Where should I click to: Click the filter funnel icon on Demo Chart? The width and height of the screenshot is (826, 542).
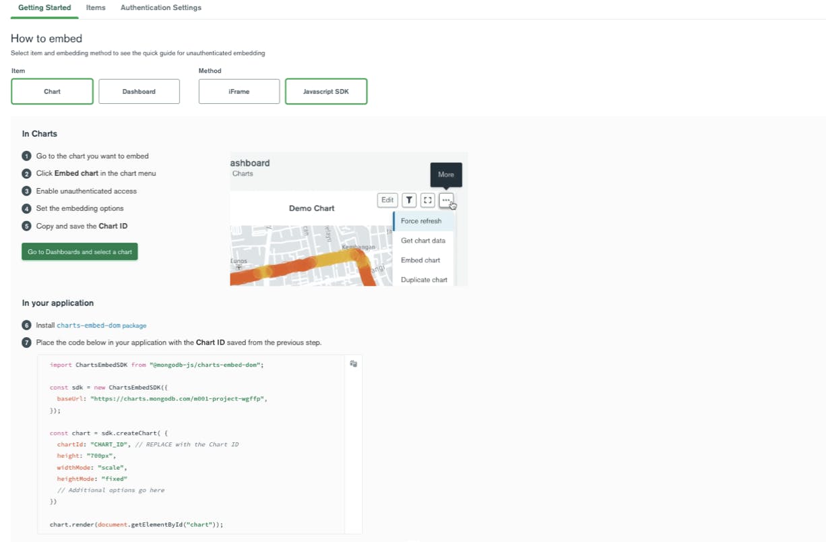tap(409, 200)
